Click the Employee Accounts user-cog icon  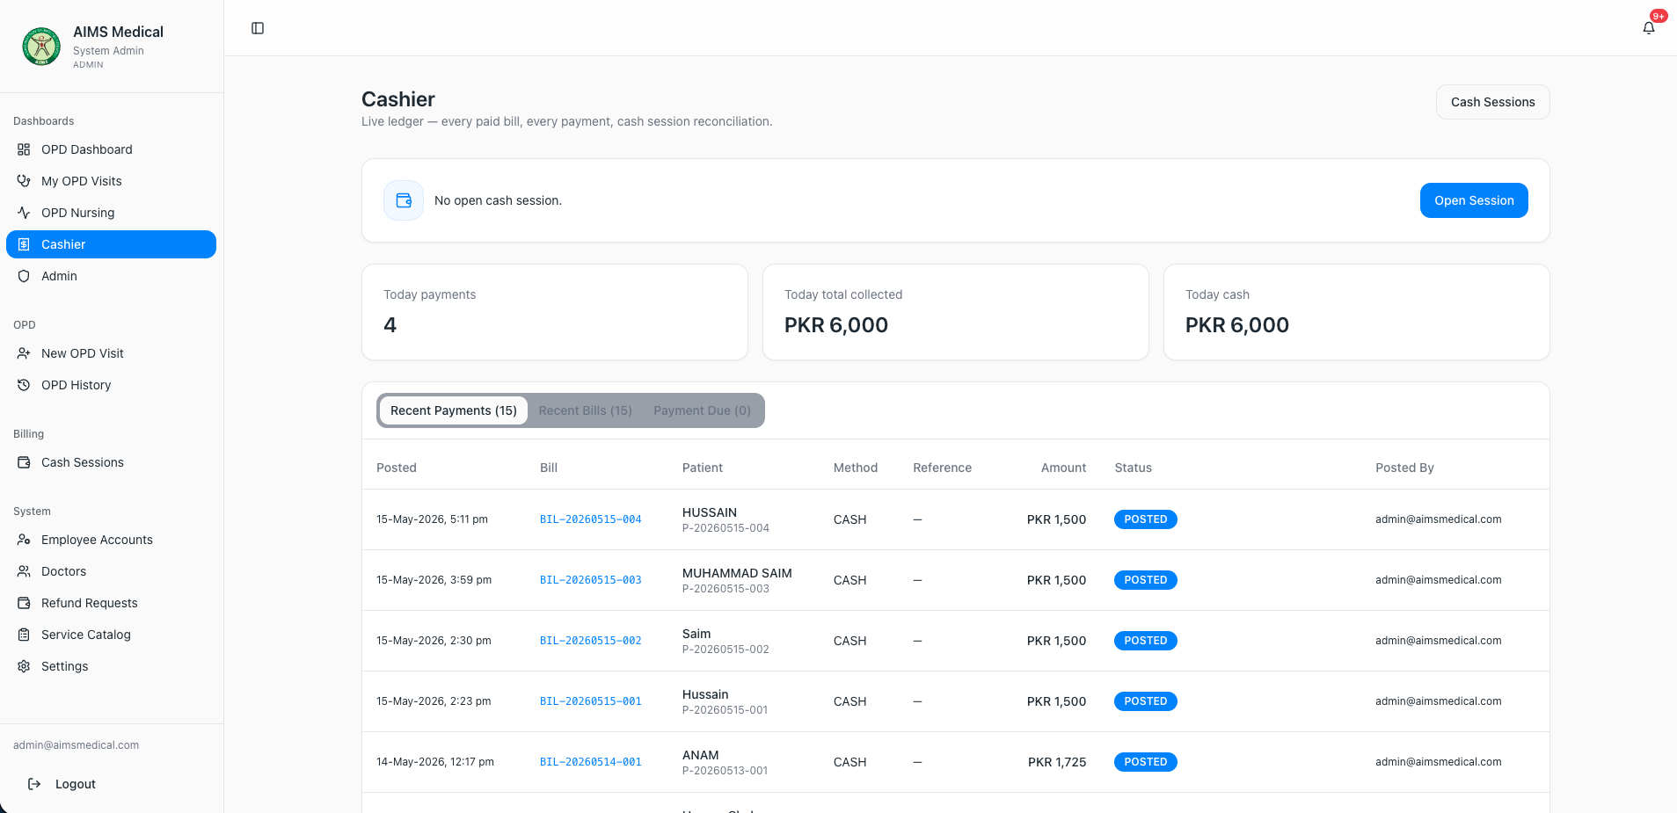pos(24,540)
